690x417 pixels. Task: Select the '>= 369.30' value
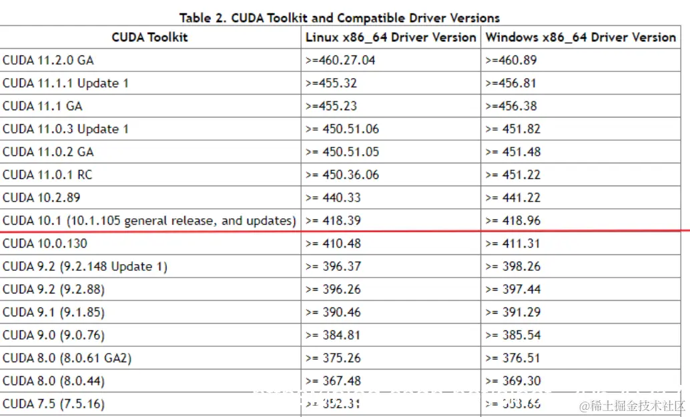click(512, 380)
